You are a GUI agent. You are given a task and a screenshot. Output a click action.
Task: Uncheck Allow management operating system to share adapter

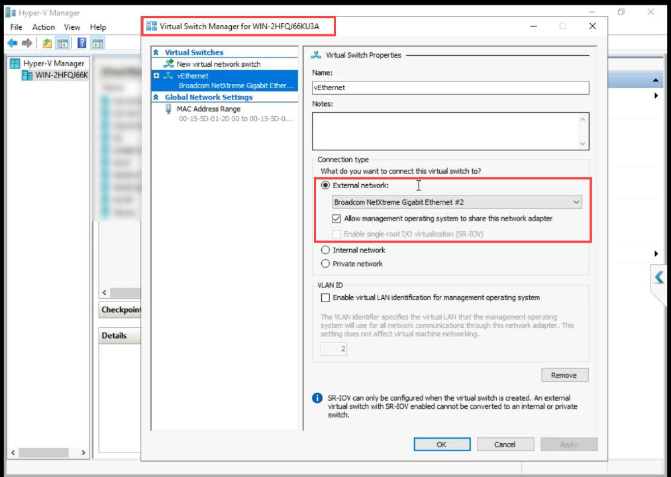(x=336, y=219)
